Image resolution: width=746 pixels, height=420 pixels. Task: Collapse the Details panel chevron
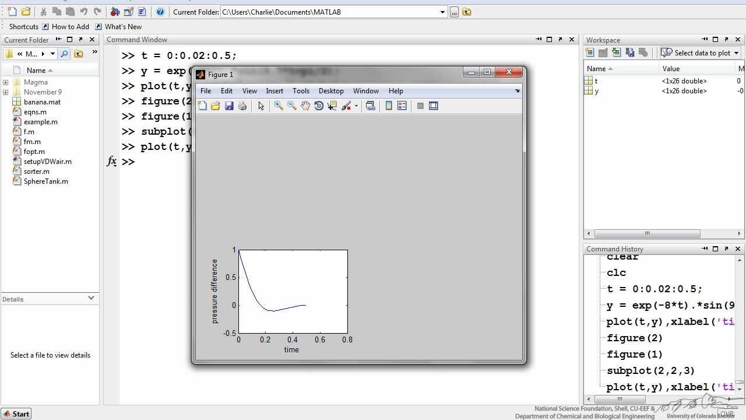click(x=91, y=298)
